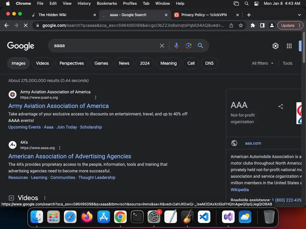
Task: Open more options for quad-a.org result
Action: tap(95, 98)
